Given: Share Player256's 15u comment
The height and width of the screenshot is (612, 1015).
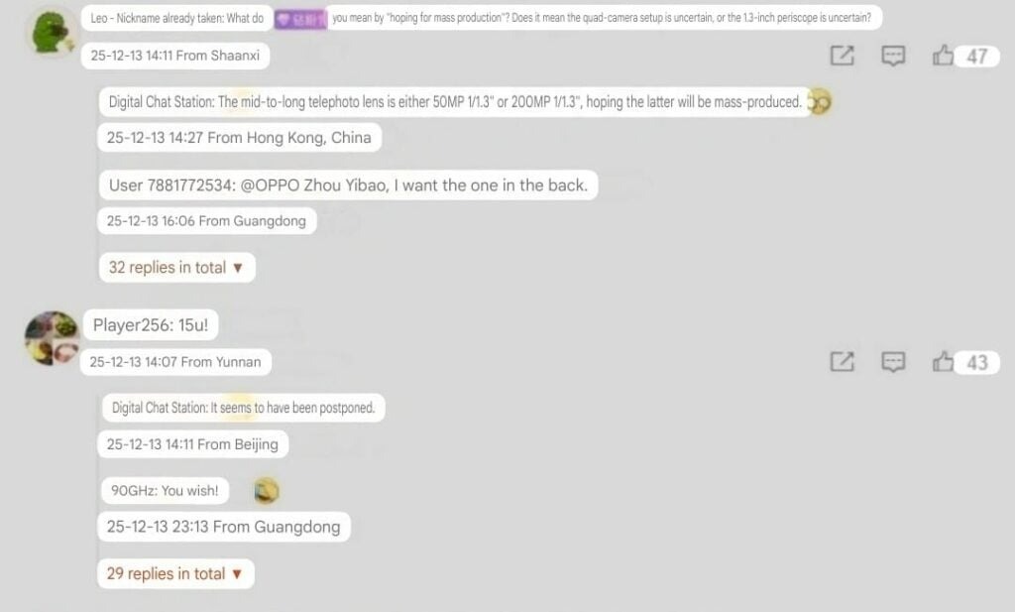Looking at the screenshot, I should (843, 361).
